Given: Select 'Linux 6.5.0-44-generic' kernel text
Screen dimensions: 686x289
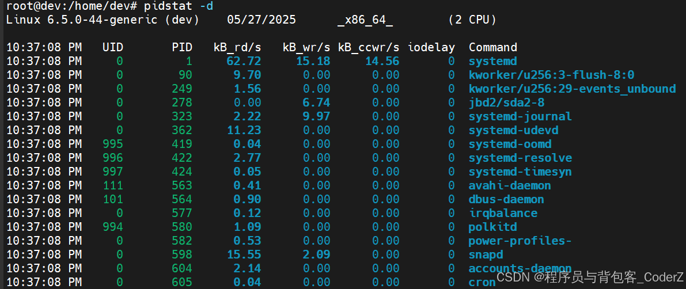Looking at the screenshot, I should [82, 20].
